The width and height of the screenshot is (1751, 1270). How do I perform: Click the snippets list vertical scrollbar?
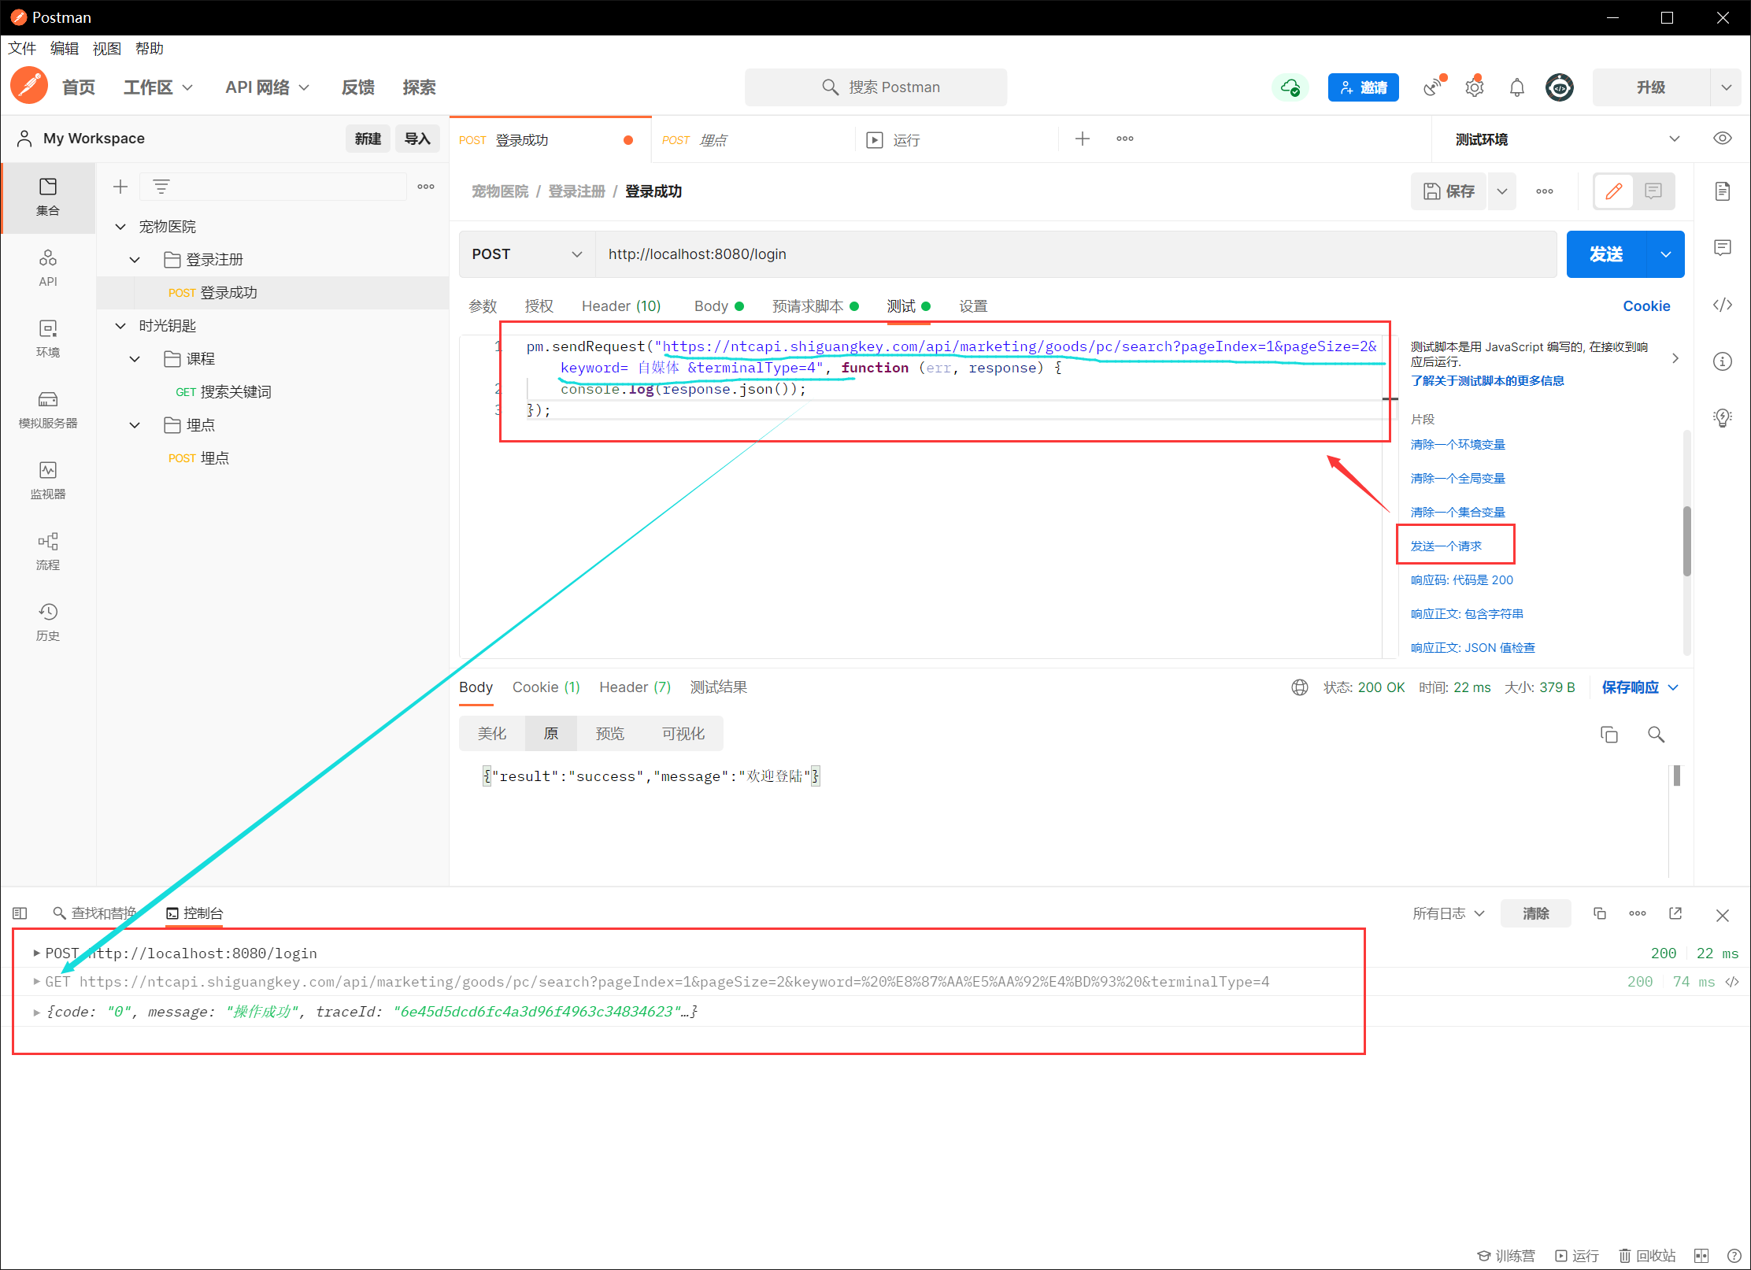point(1686,540)
